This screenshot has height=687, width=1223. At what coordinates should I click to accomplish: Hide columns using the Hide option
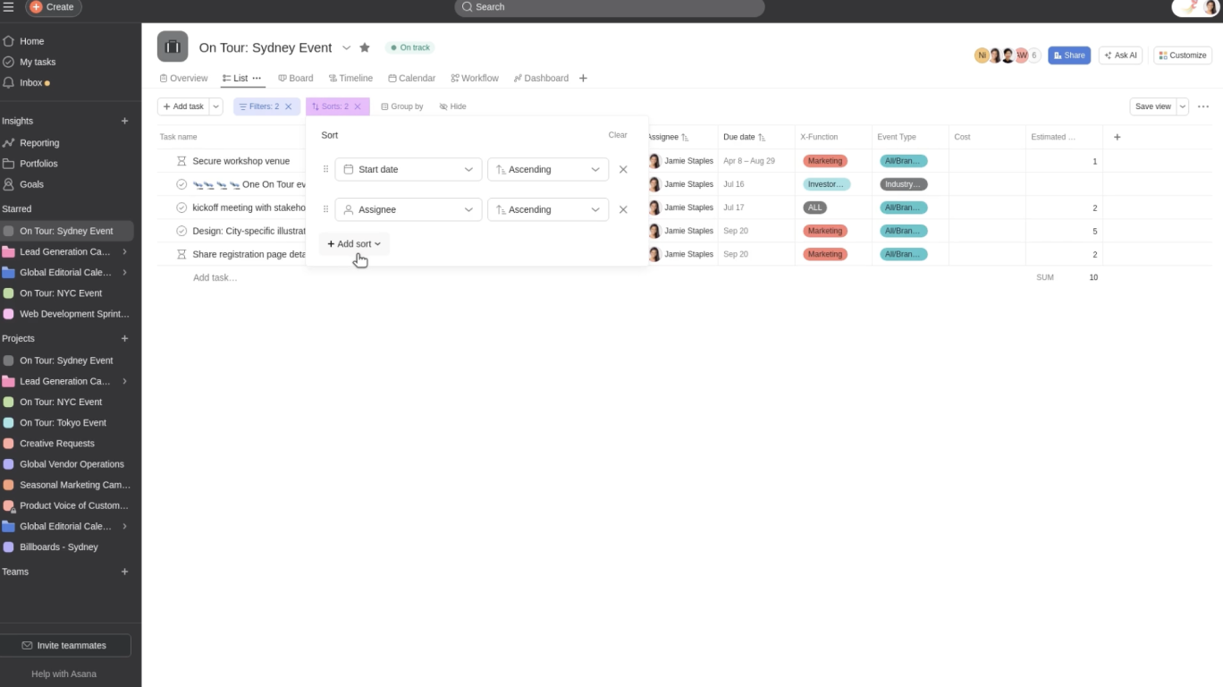click(x=452, y=106)
